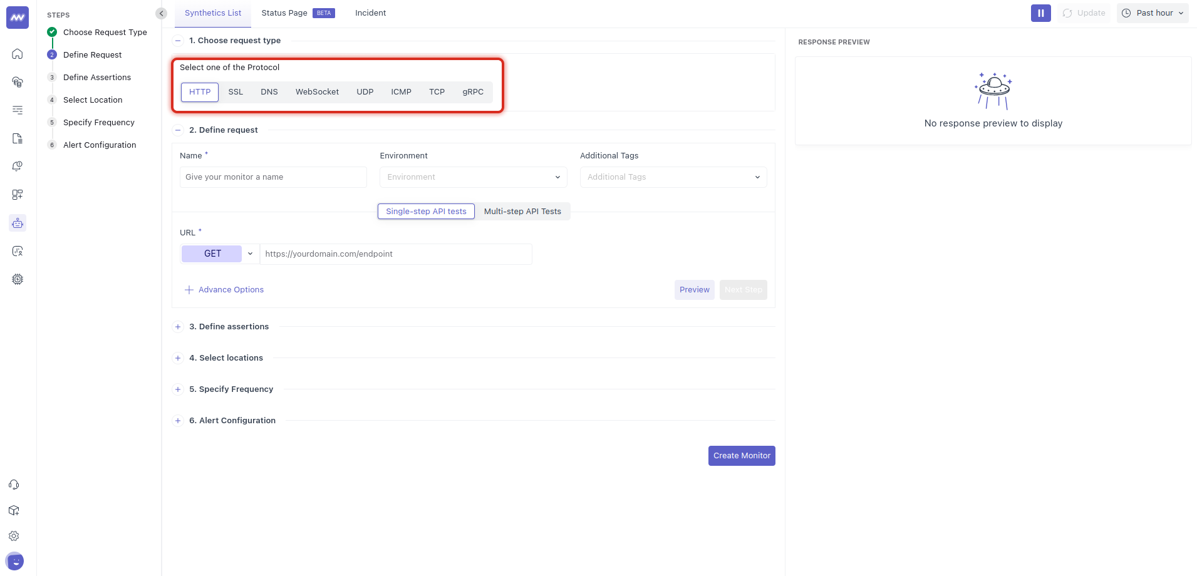Click the monitor Name input field
1197x576 pixels.
272,177
